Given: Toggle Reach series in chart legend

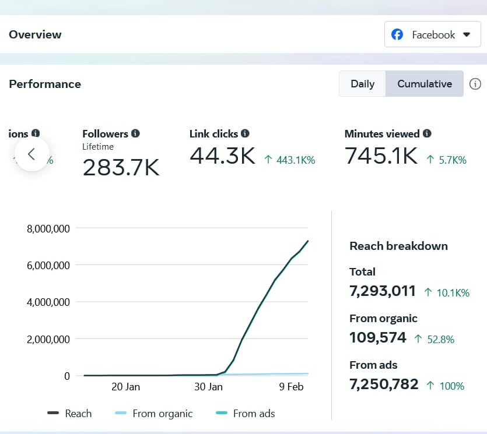Looking at the screenshot, I should [x=70, y=414].
